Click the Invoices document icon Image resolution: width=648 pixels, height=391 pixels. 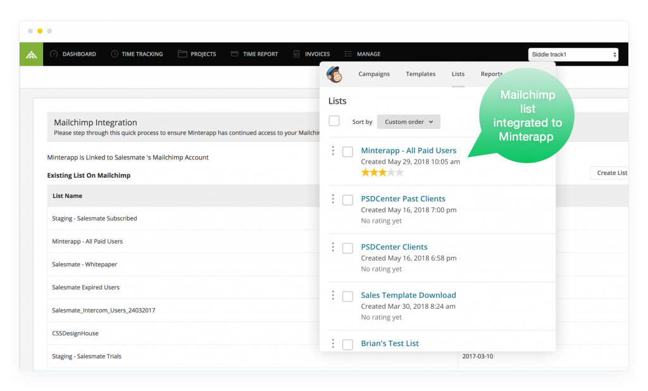296,54
